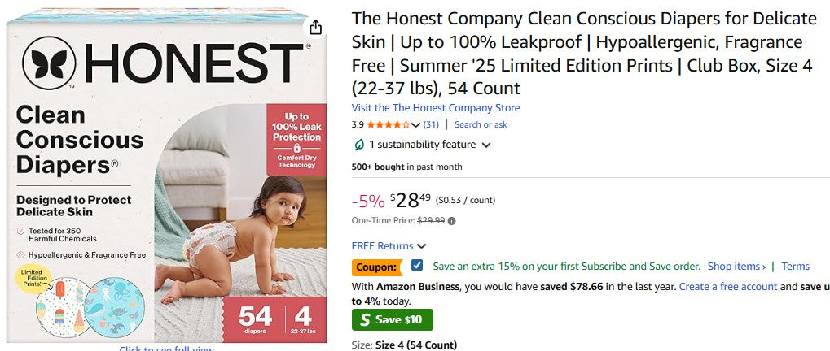Expand the 1 sustainability feature dropdown

pyautogui.click(x=486, y=145)
